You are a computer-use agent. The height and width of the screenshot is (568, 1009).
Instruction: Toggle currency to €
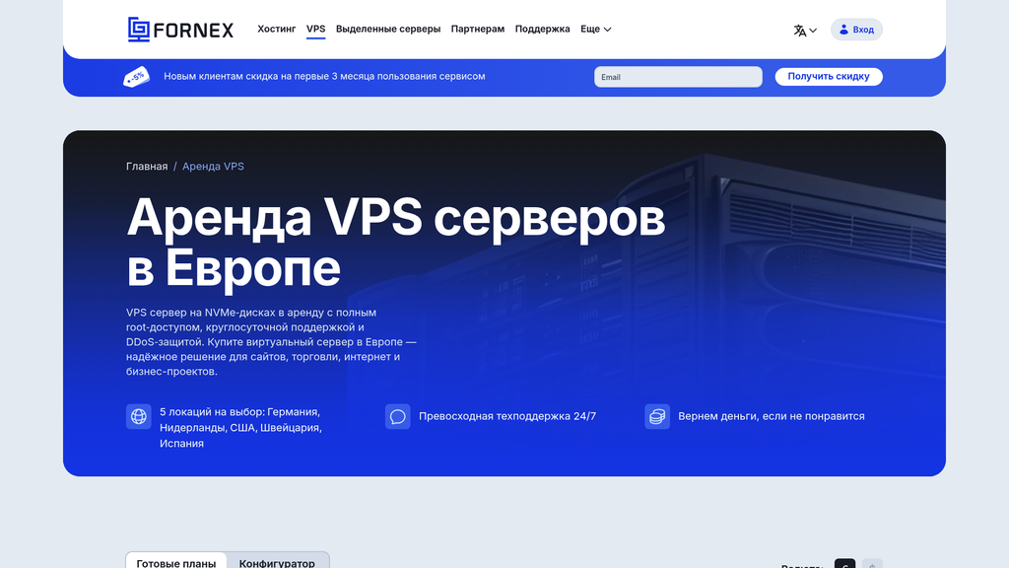(x=844, y=565)
